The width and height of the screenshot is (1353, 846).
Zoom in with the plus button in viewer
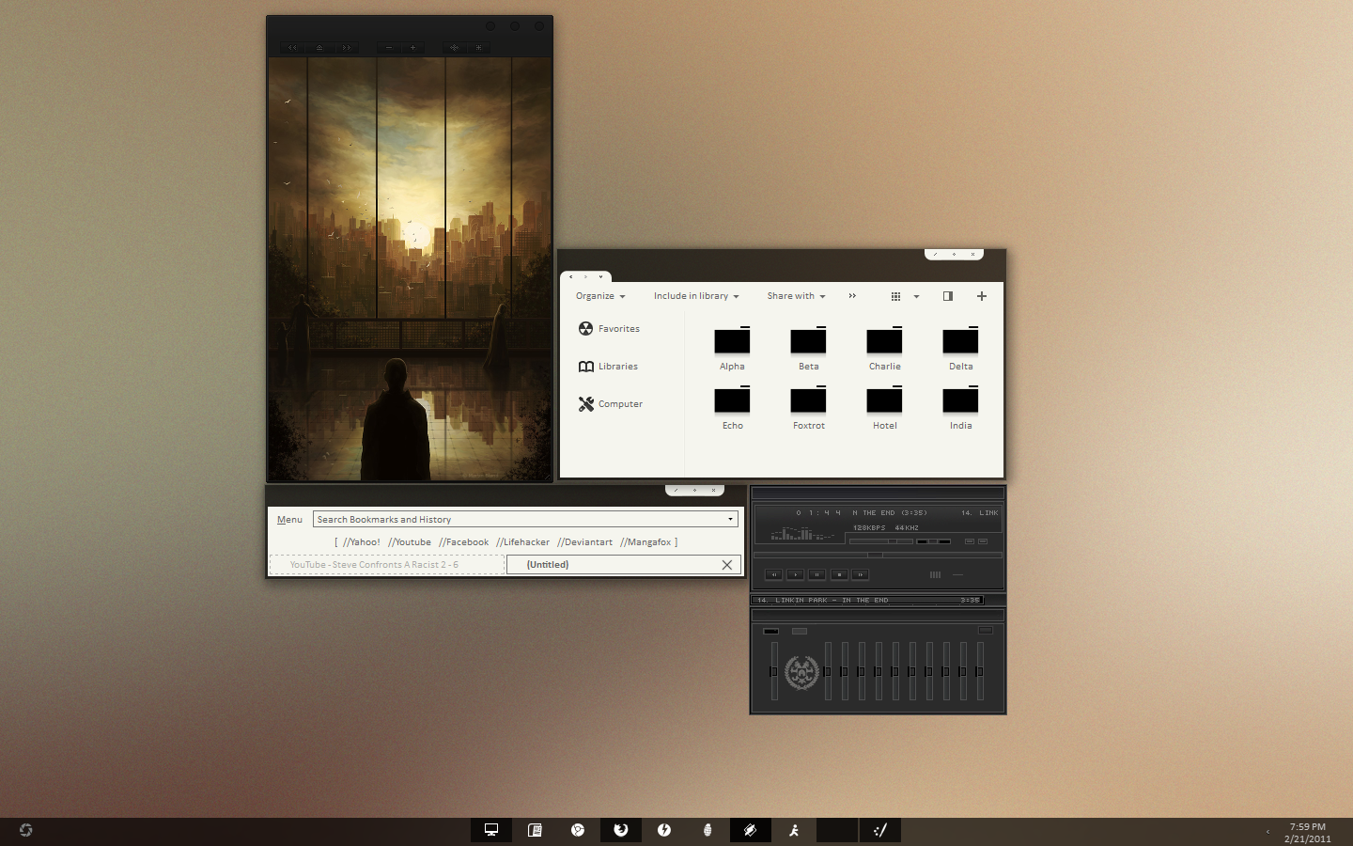coord(413,47)
